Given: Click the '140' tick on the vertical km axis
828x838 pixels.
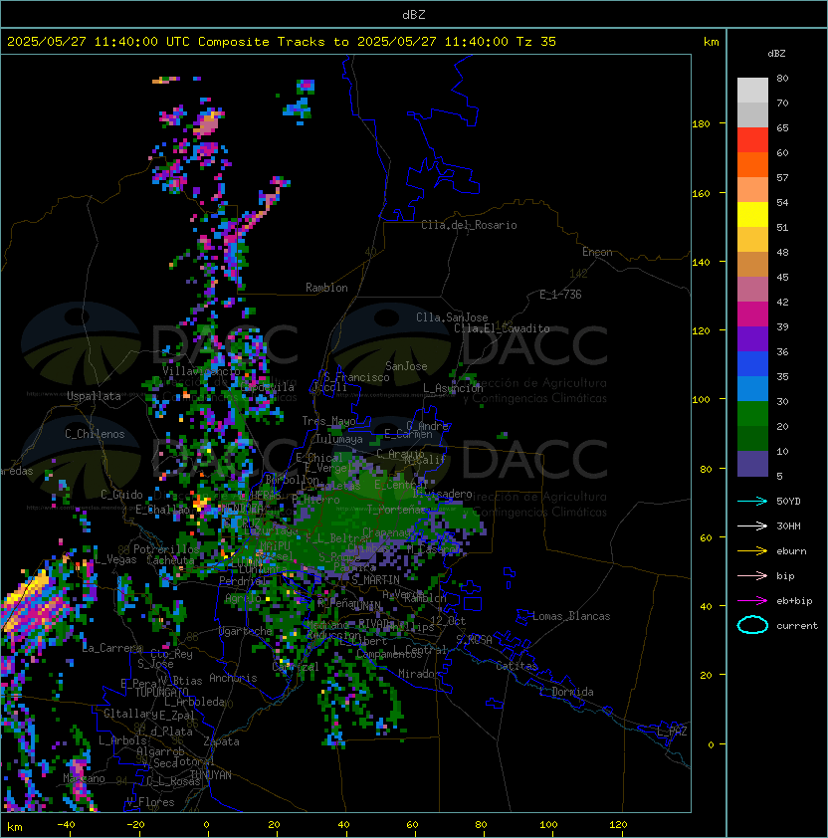Looking at the screenshot, I should coord(701,262).
